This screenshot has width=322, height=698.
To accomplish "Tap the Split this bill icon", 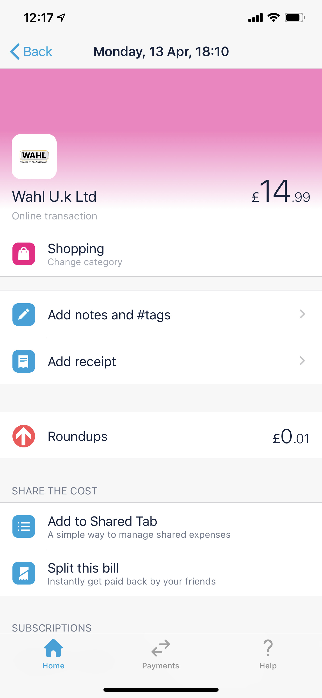I will click(x=24, y=573).
